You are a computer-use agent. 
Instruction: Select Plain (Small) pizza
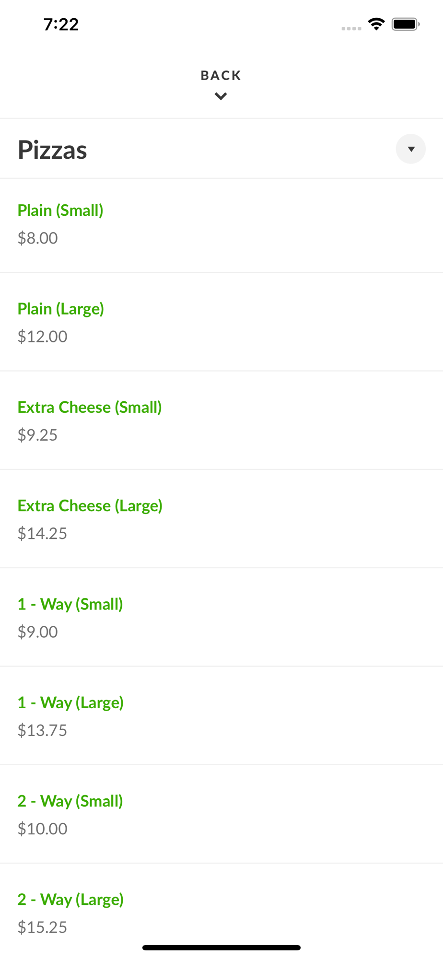pyautogui.click(x=60, y=211)
